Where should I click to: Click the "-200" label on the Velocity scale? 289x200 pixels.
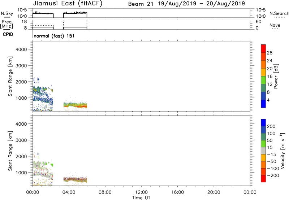273,175
